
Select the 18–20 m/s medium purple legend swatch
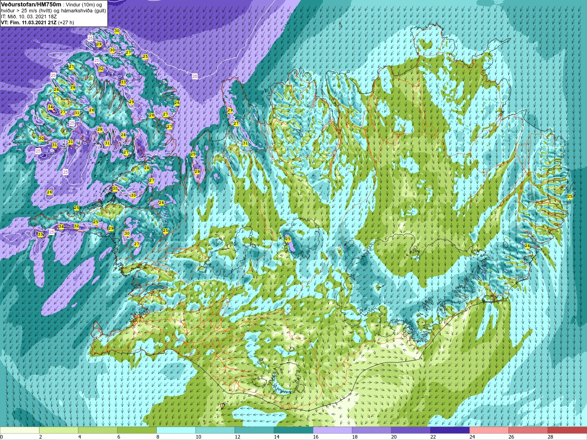(x=371, y=430)
